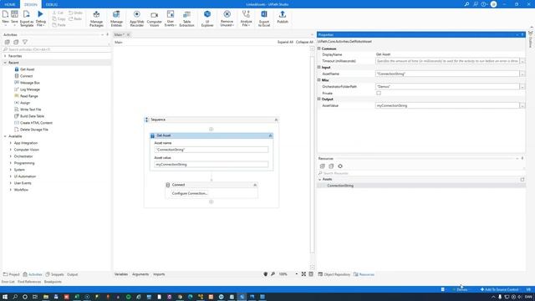Click Add To Source Control
Viewport: 535px width, 301px height.
coord(499,289)
